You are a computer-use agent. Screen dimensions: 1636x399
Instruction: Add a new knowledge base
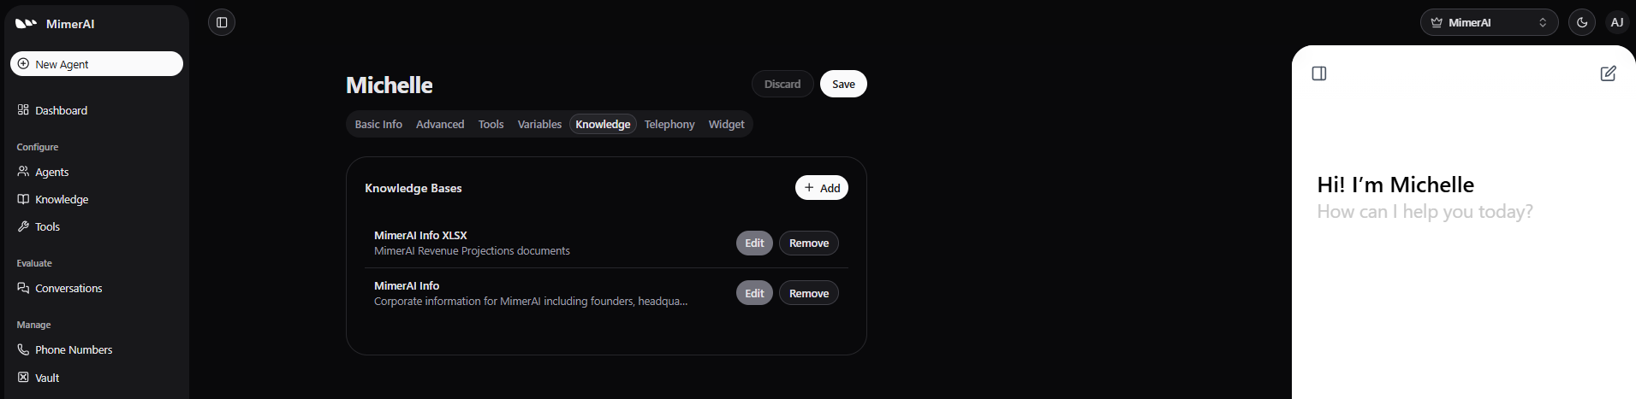coord(822,188)
